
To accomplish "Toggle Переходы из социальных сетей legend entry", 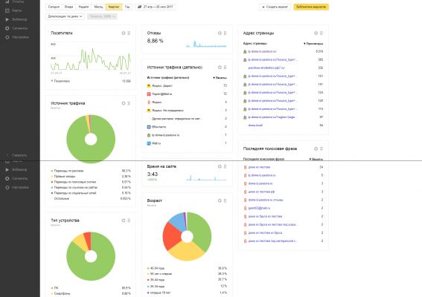I will [74, 193].
